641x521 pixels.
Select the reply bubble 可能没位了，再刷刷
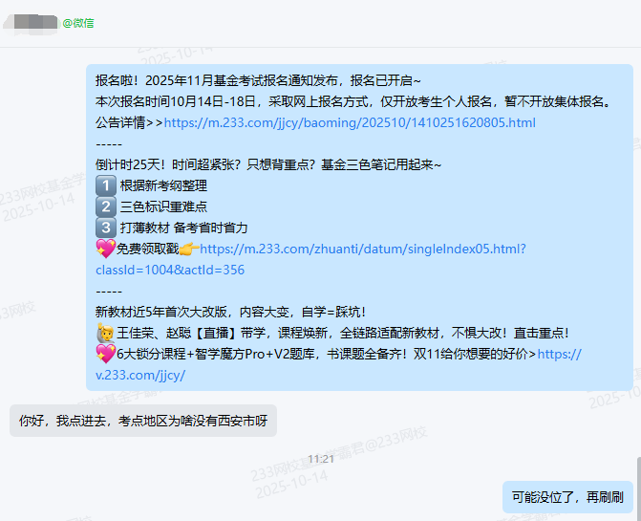[x=567, y=497]
